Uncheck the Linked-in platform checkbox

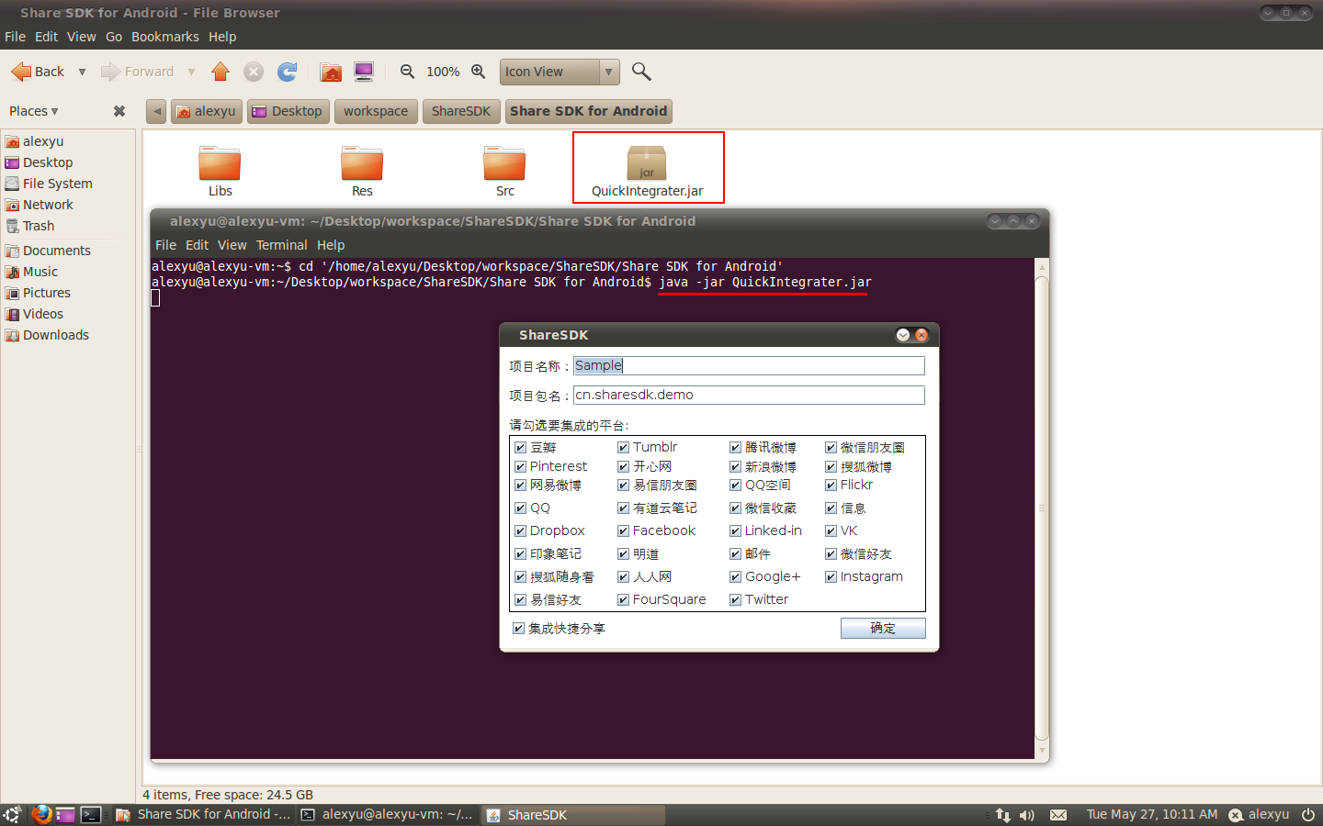(736, 530)
